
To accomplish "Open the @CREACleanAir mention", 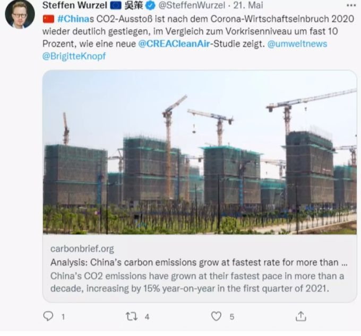I will pos(174,43).
